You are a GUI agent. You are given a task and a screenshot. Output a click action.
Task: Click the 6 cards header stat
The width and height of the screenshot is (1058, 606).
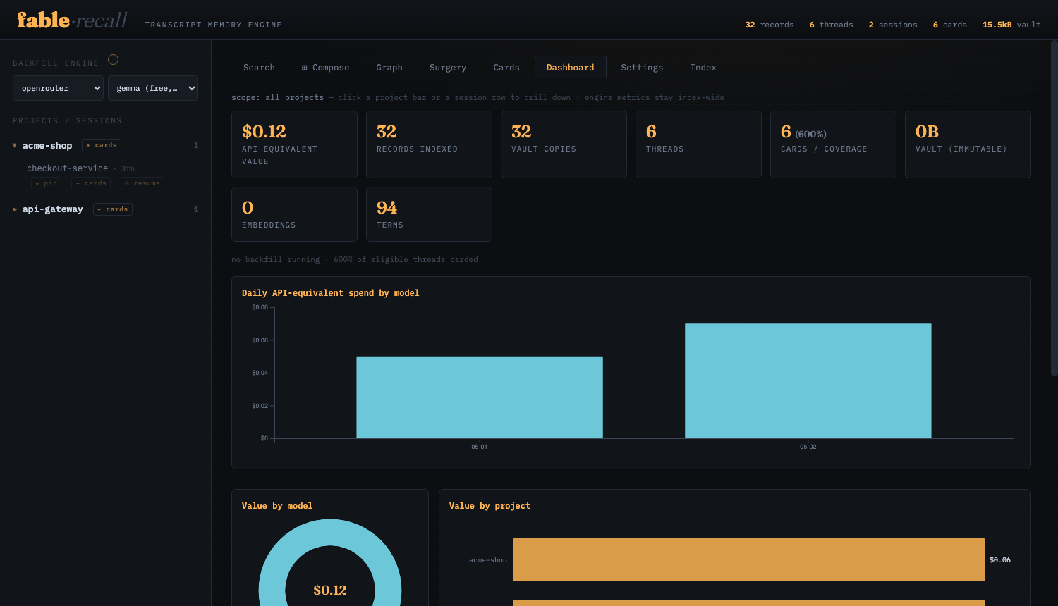point(949,25)
